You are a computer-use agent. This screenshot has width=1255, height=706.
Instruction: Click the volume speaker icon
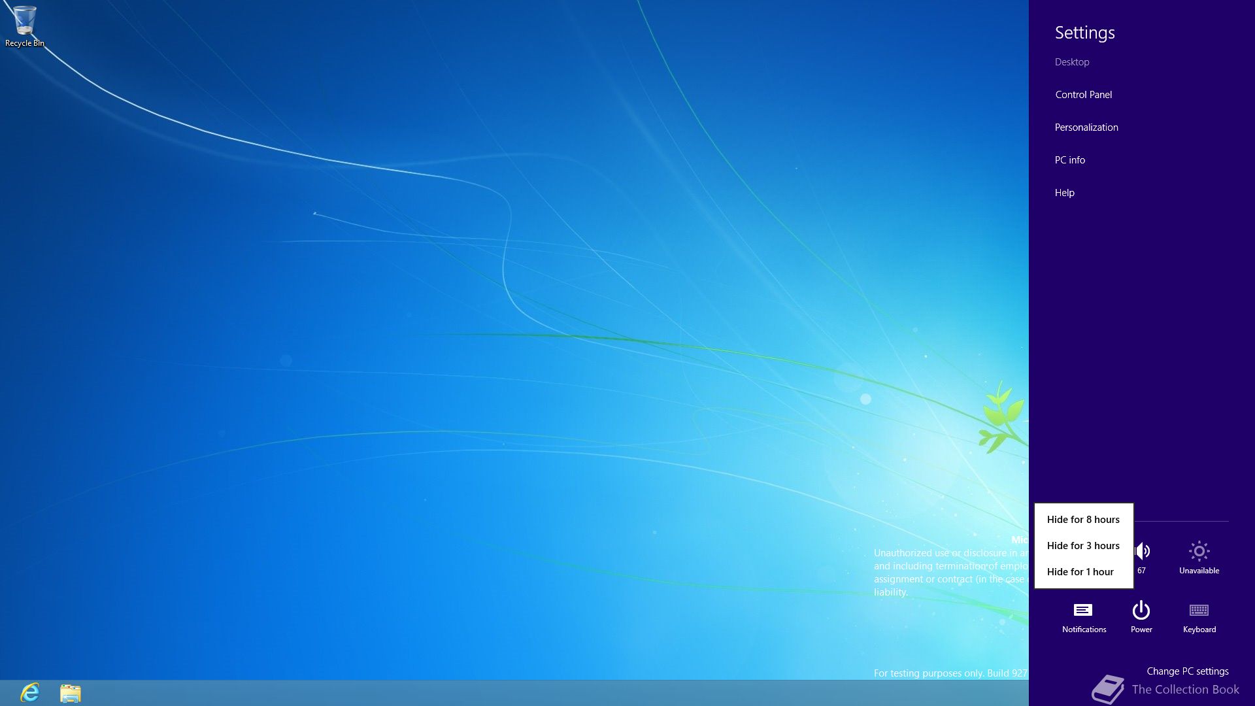(x=1143, y=551)
